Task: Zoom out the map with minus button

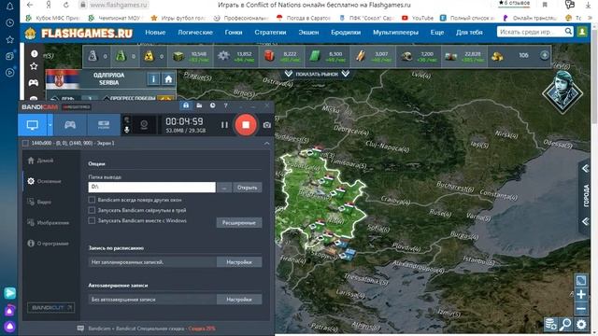Action: pos(581,309)
